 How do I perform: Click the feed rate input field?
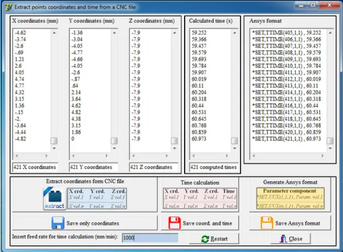[150, 238]
